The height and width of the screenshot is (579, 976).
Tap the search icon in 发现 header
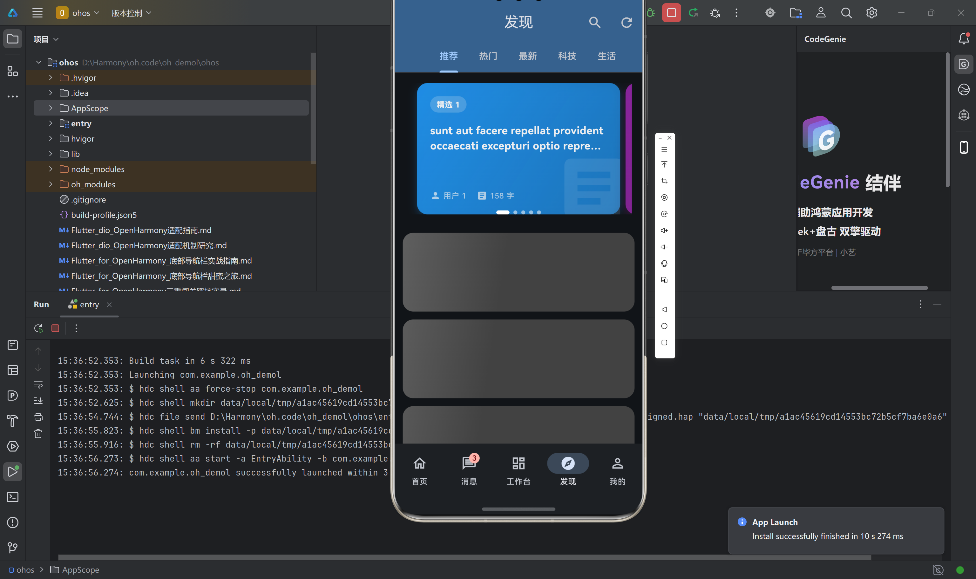coord(594,22)
